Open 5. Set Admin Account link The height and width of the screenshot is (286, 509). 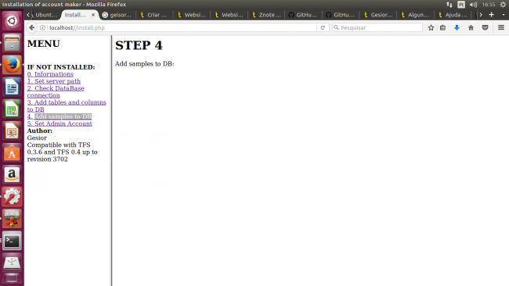pos(60,123)
